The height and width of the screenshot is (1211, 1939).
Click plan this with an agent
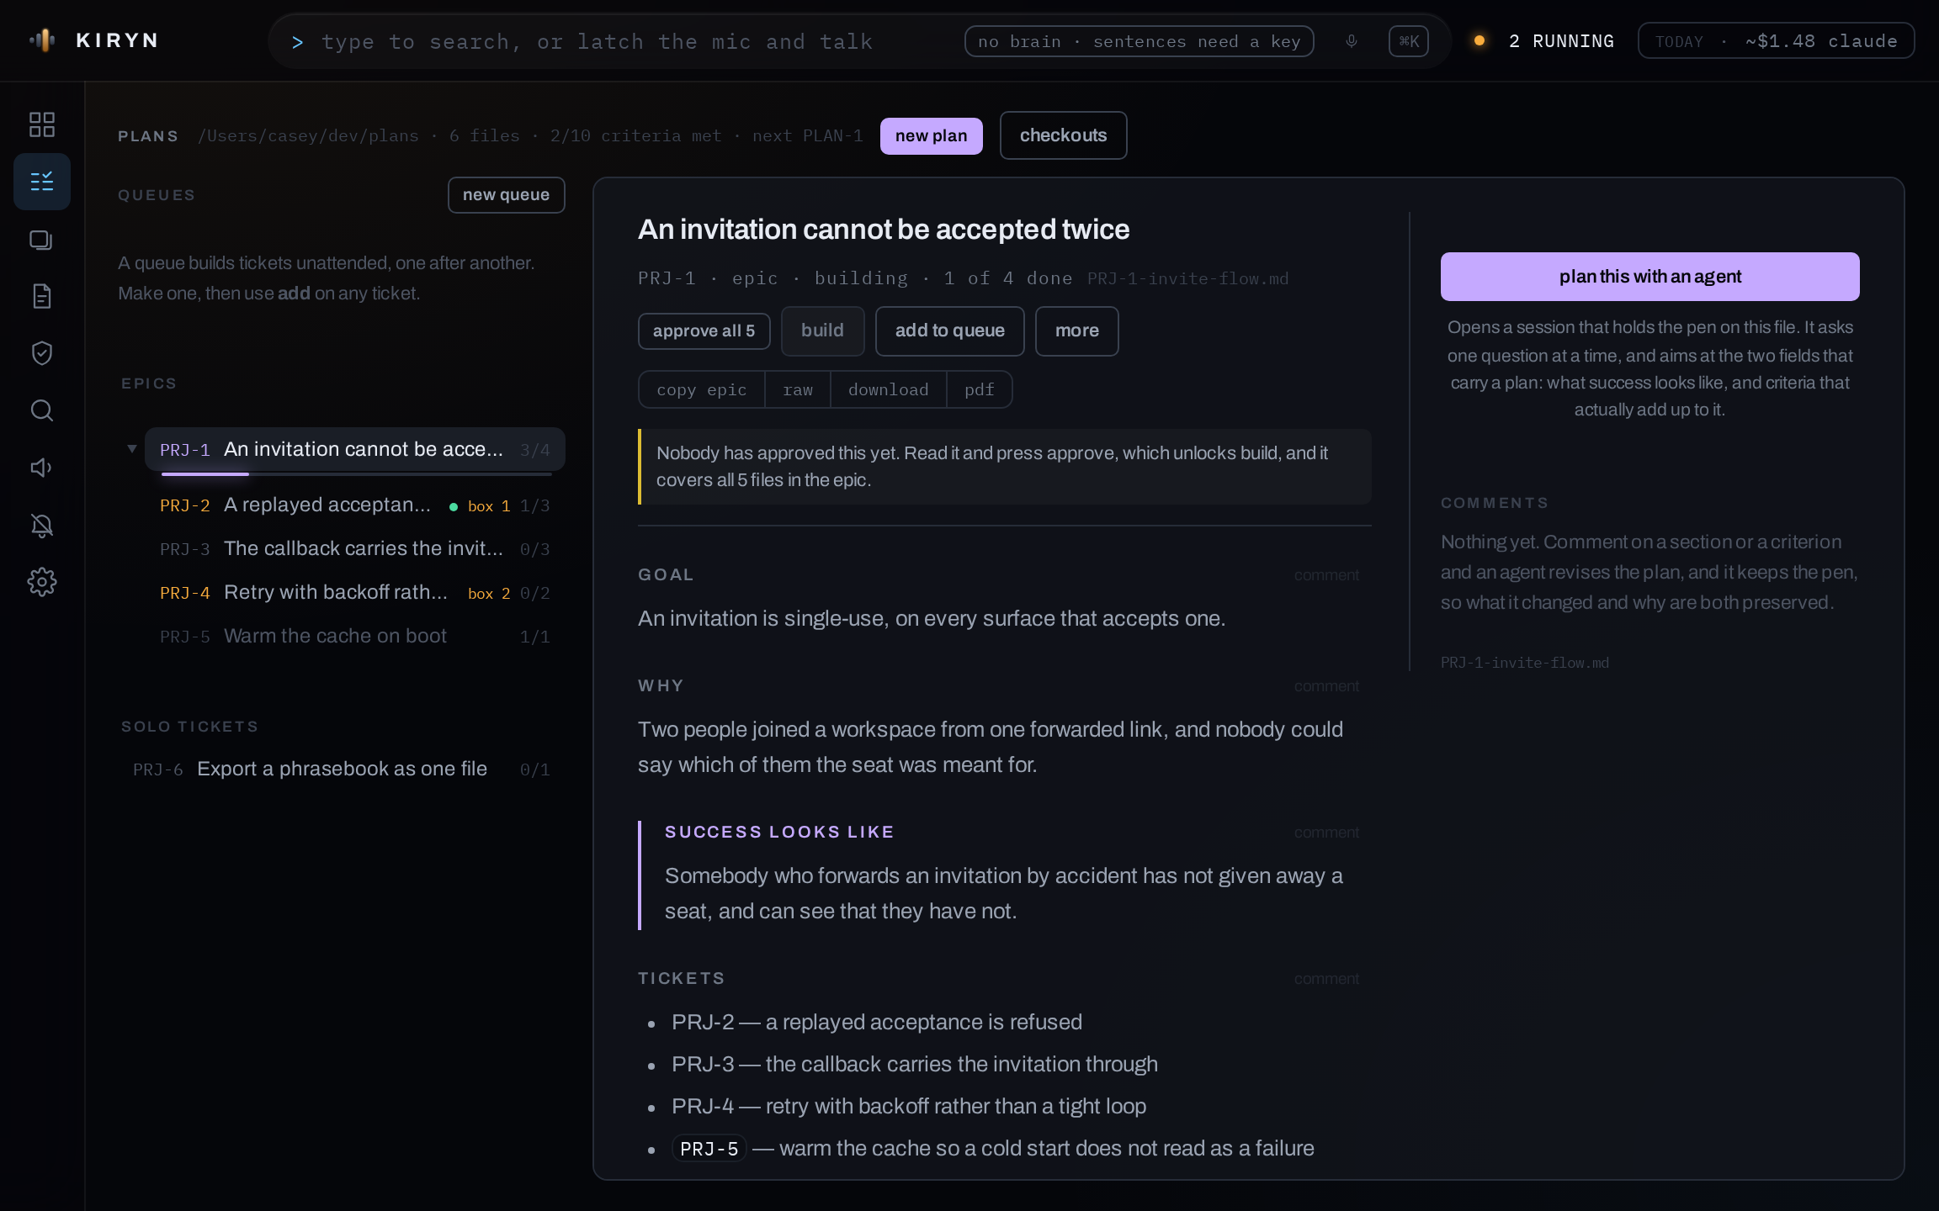point(1649,277)
